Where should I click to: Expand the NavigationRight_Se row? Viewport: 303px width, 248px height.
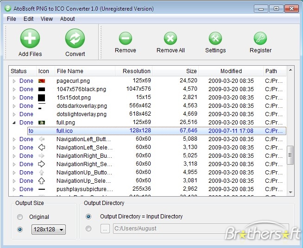tap(14, 164)
